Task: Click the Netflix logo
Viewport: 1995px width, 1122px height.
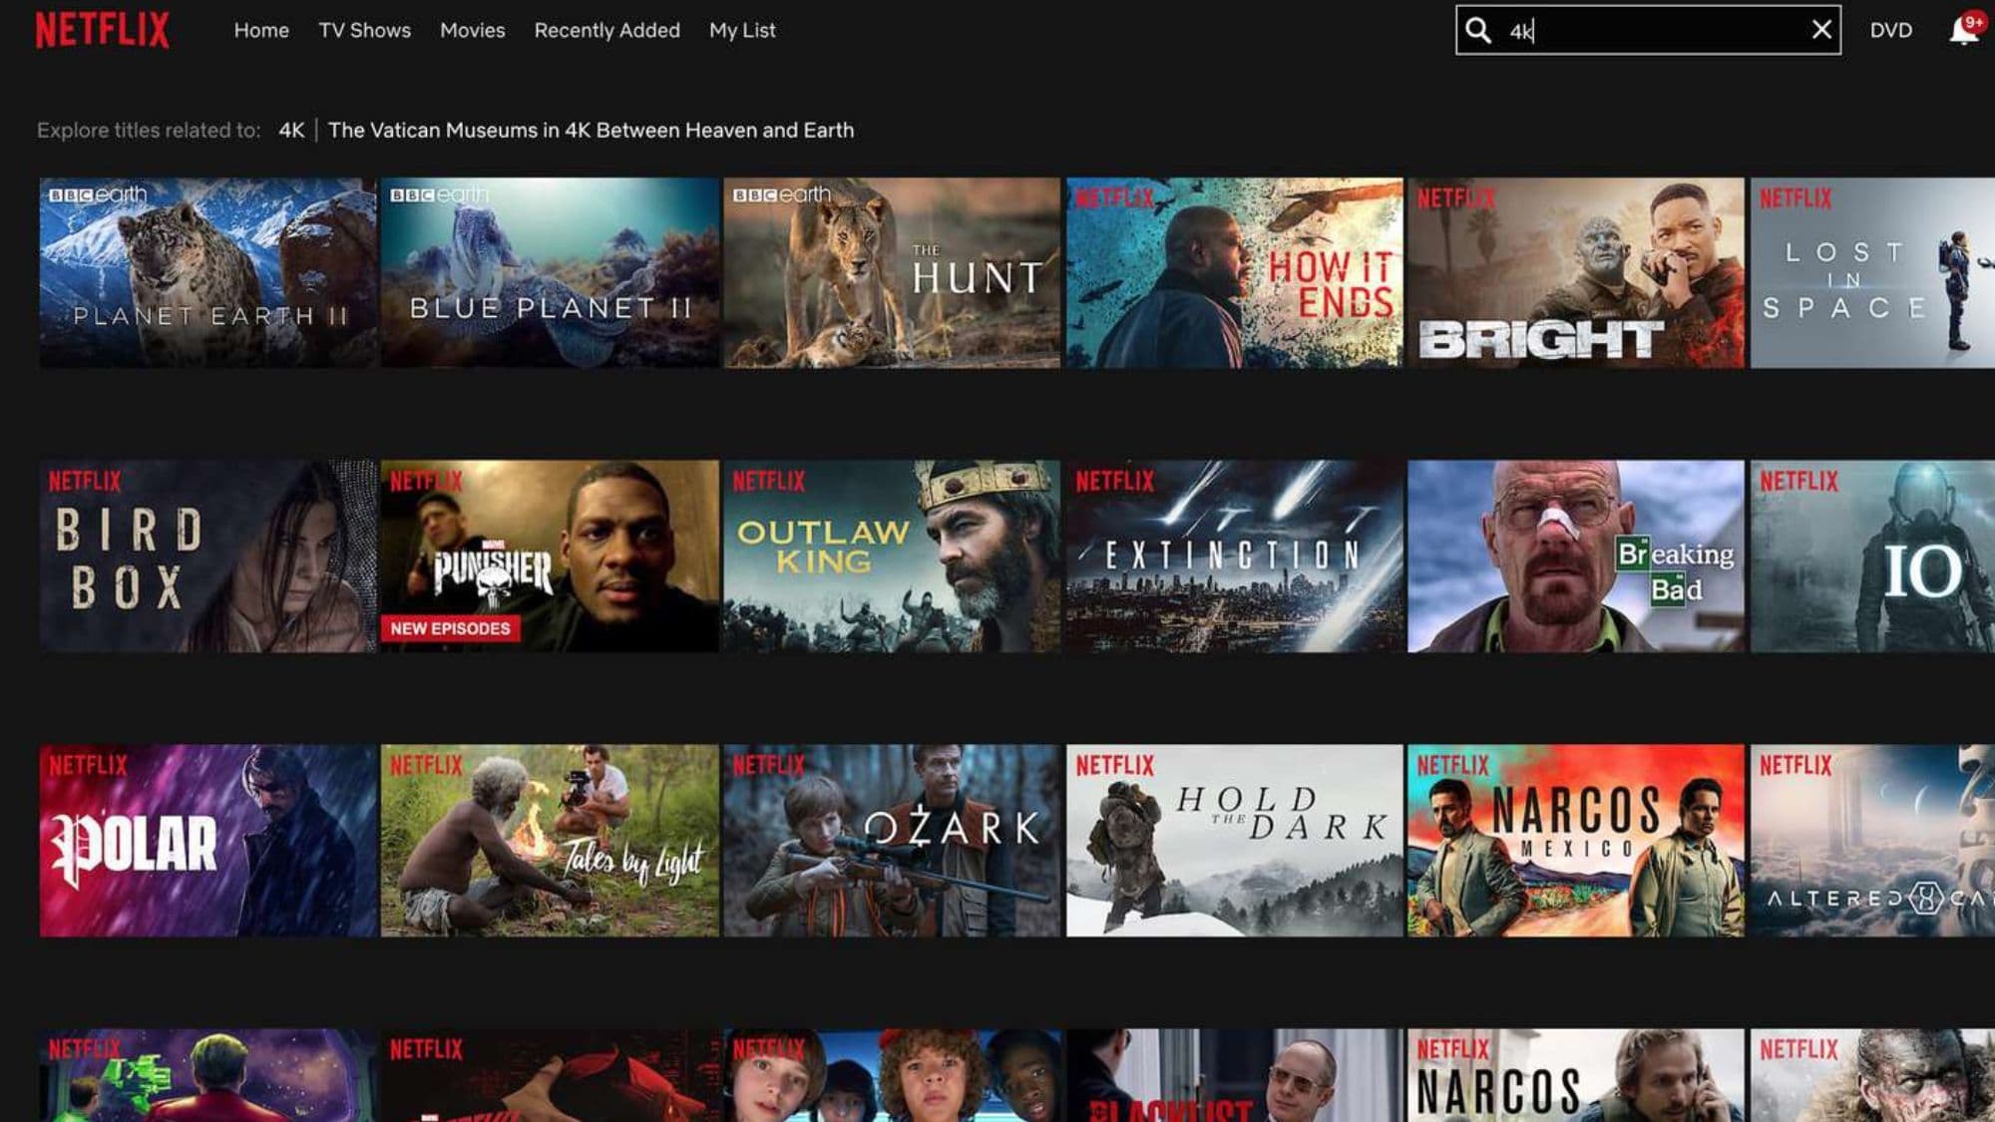Action: pyautogui.click(x=103, y=30)
